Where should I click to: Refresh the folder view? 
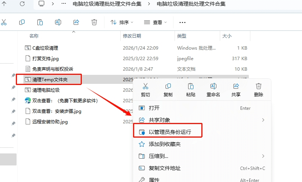pos(22,4)
